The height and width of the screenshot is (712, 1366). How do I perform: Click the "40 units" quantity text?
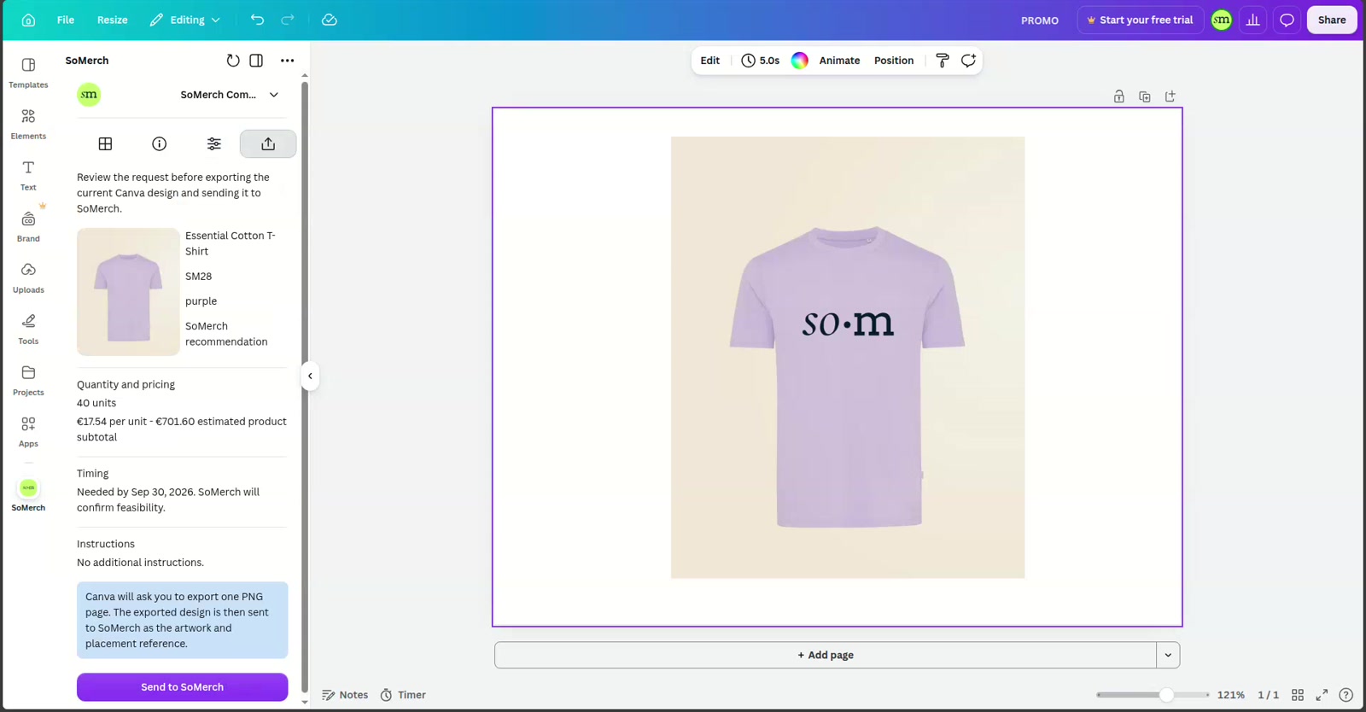coord(96,403)
